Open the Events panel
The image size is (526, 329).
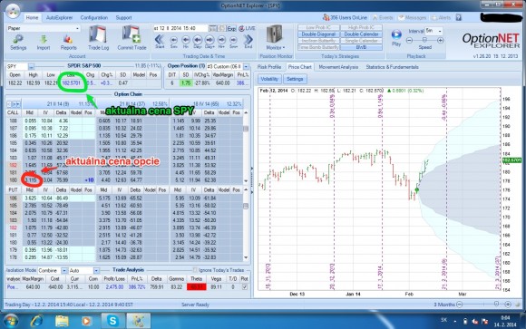coord(383,17)
